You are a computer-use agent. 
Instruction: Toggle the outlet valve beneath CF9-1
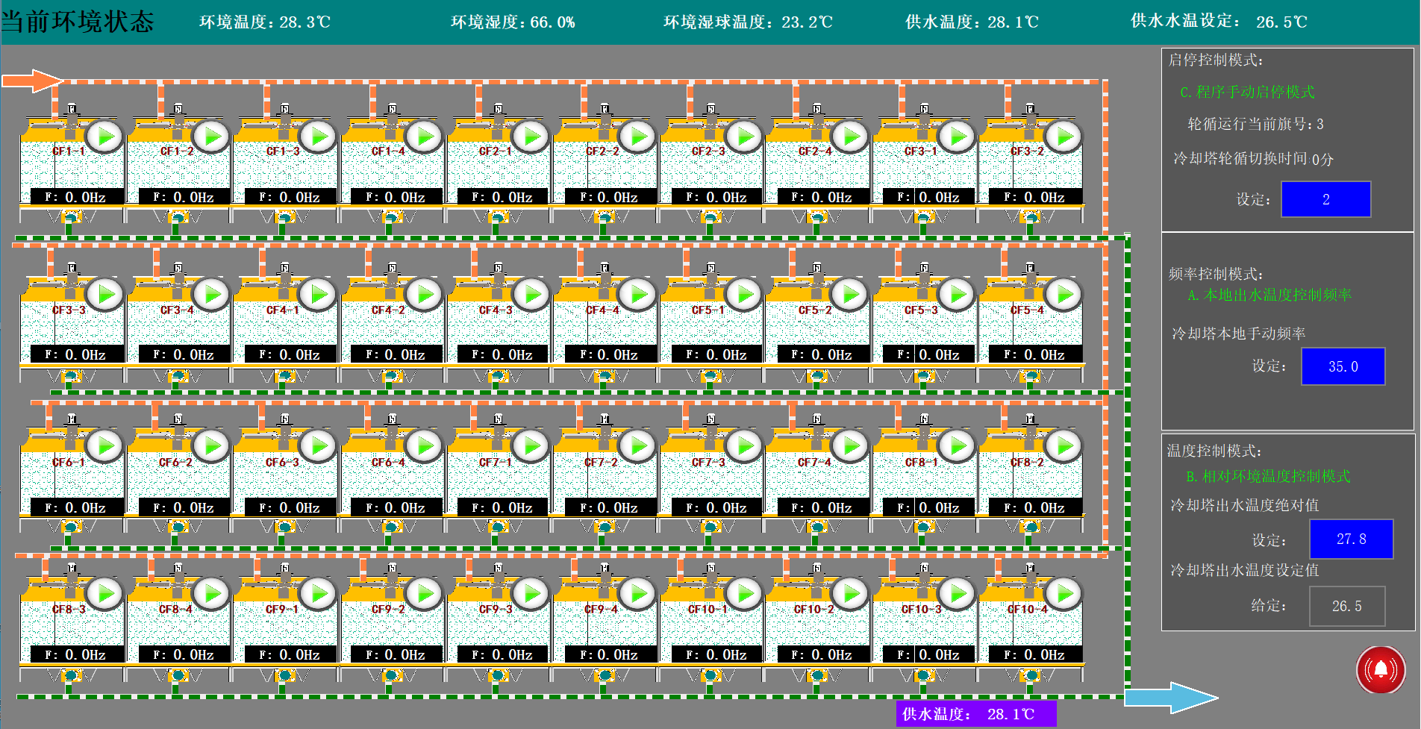pos(284,675)
